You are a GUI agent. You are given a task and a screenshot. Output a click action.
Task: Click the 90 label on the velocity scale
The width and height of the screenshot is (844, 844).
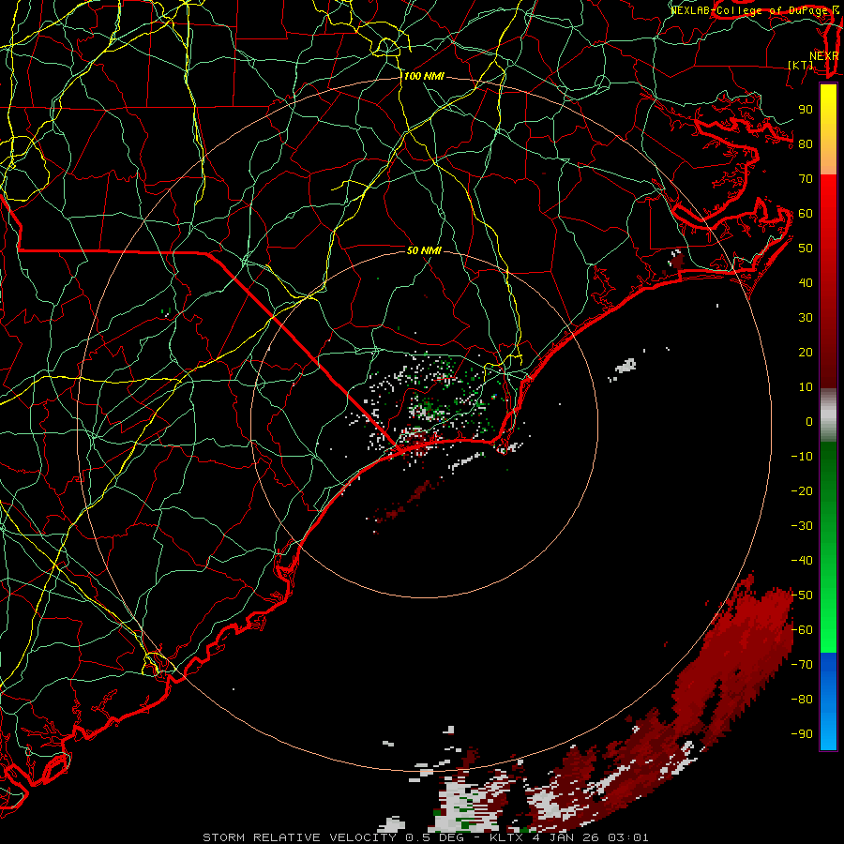point(806,110)
